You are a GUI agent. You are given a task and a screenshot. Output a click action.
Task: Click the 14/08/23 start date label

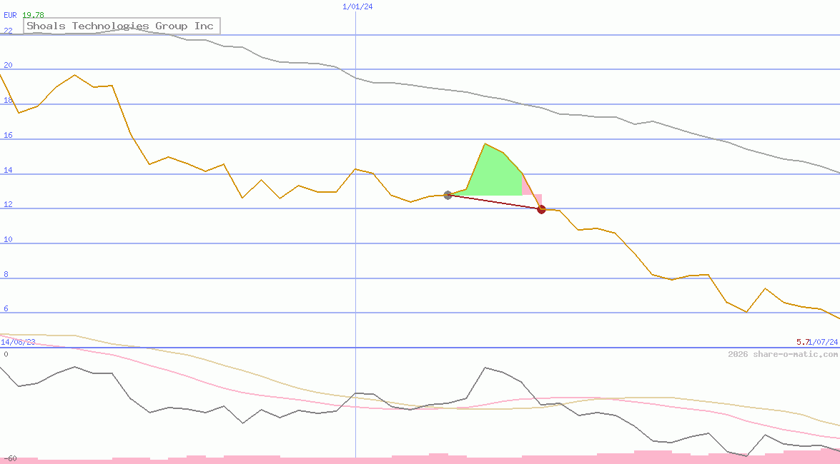[18, 342]
